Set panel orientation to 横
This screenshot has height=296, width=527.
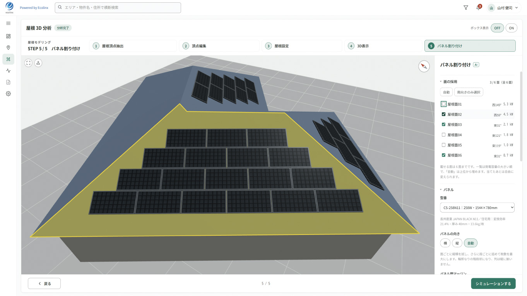(445, 243)
